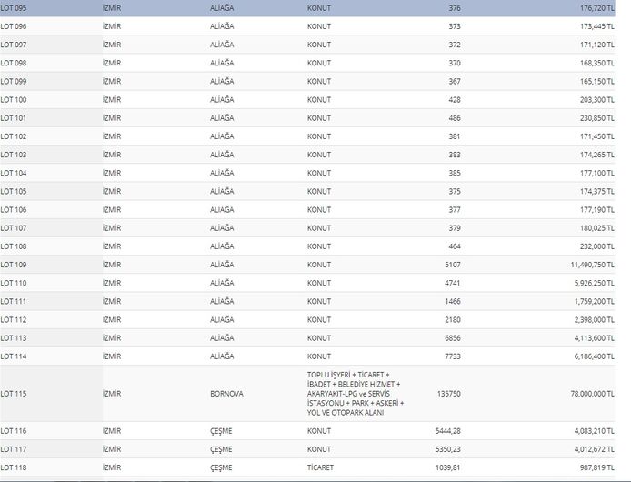631x482 pixels.
Task: Select the LOT 115 row label
Action: 14,393
